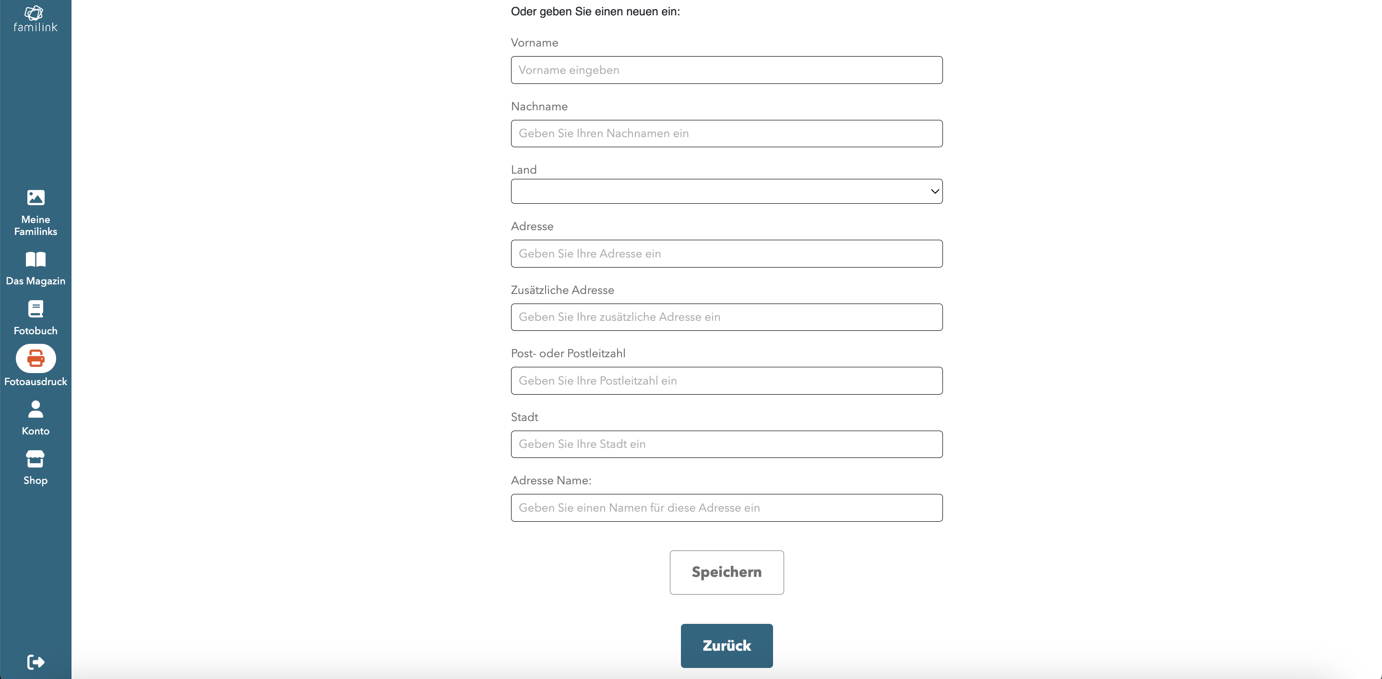Click the Adresse input field
Screen dimensions: 1382x679
click(727, 254)
